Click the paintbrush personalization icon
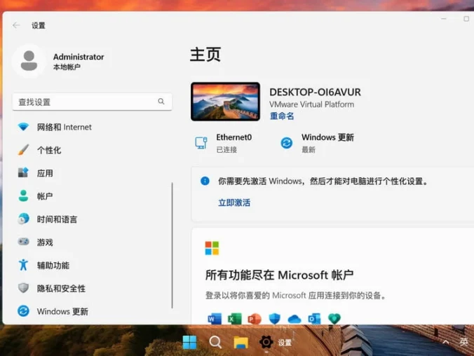Screen dimensions: 474x356 pos(23,150)
